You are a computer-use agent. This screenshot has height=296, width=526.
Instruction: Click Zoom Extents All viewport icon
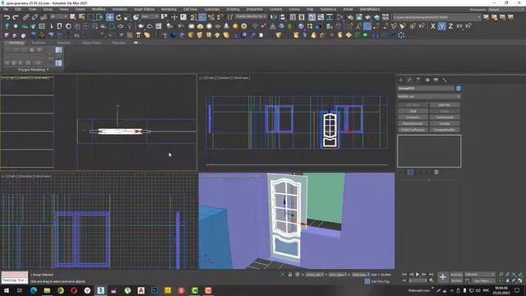pyautogui.click(x=520, y=275)
